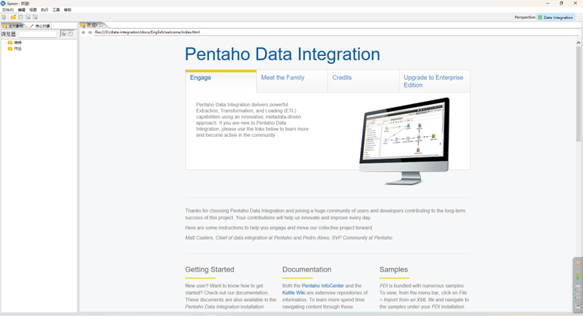
Task: Select the 转换 folder icon in tree
Action: (x=10, y=42)
